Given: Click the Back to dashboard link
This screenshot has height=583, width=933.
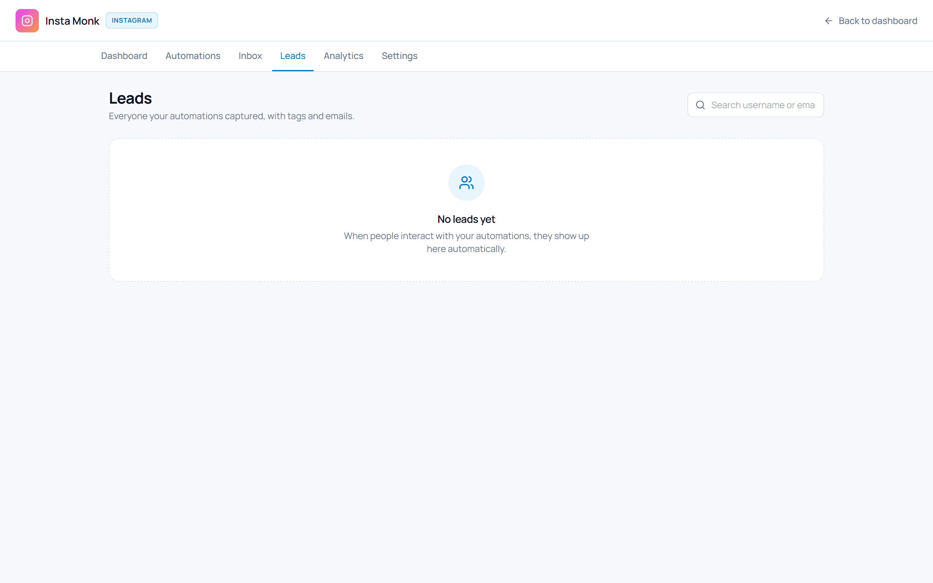Looking at the screenshot, I should pyautogui.click(x=870, y=21).
